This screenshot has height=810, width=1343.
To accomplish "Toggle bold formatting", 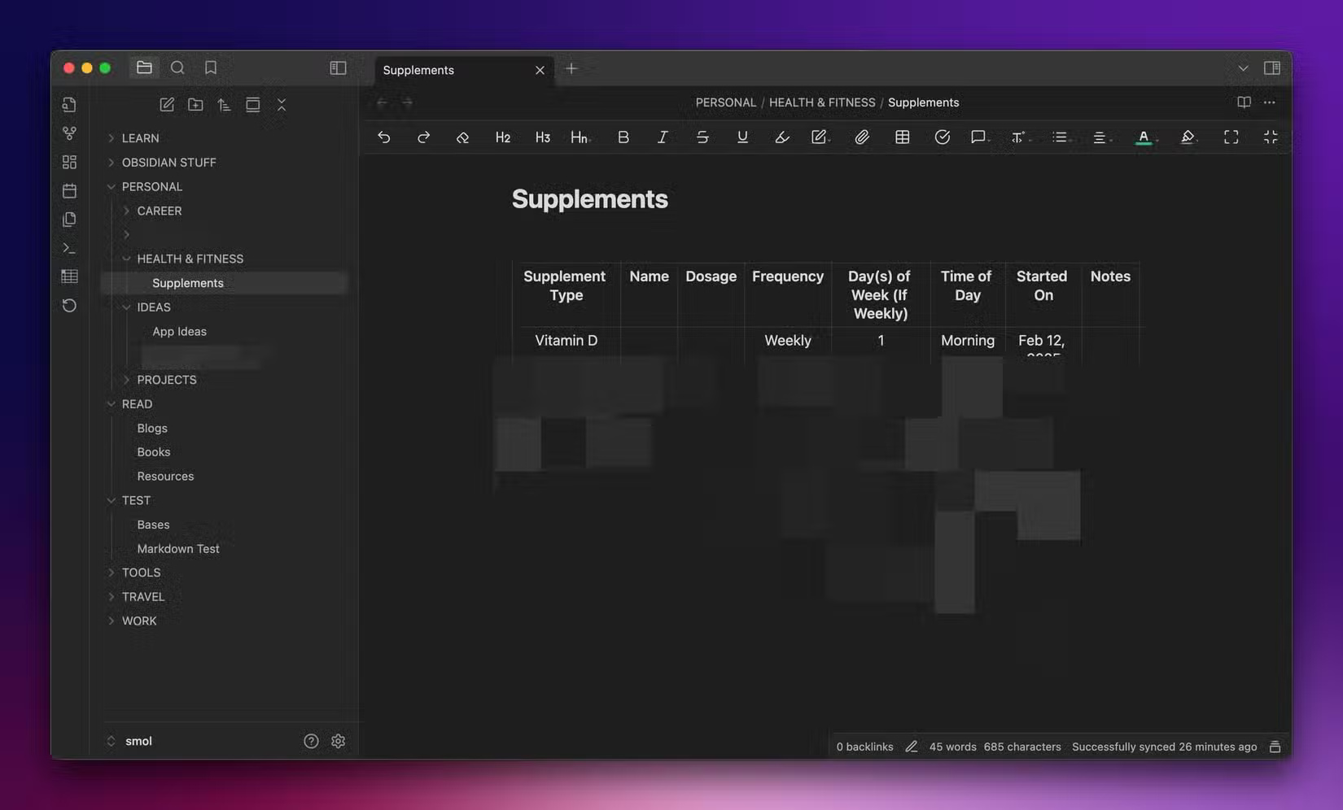I will point(623,137).
